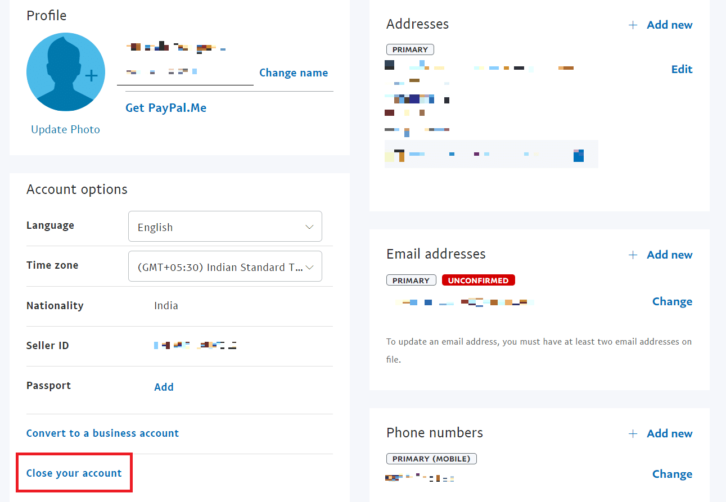Click Change name link

tap(294, 73)
